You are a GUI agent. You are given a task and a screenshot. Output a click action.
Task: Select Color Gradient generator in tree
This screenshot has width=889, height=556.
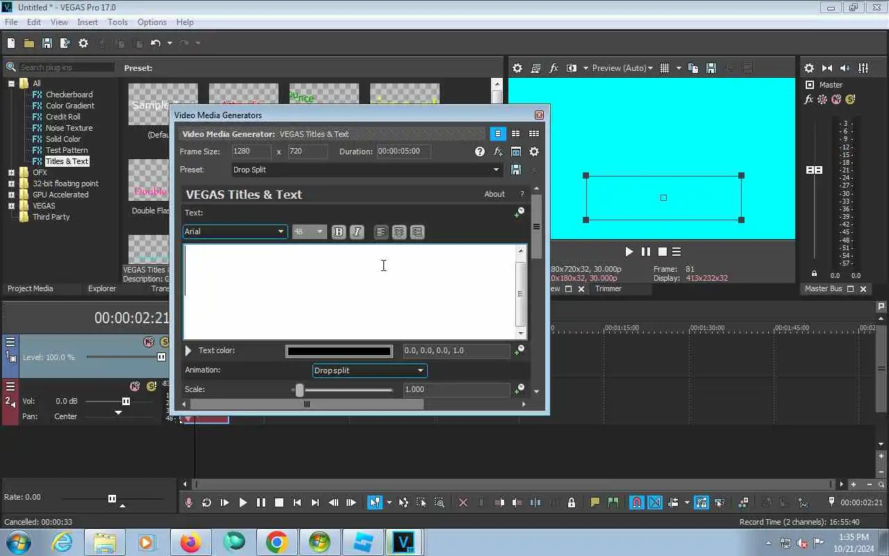point(70,106)
